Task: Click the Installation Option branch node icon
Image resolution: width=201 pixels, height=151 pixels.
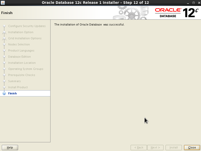Action: coord(4,32)
